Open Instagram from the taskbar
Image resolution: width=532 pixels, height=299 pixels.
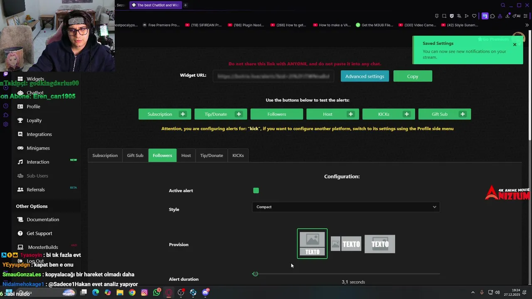click(x=144, y=292)
